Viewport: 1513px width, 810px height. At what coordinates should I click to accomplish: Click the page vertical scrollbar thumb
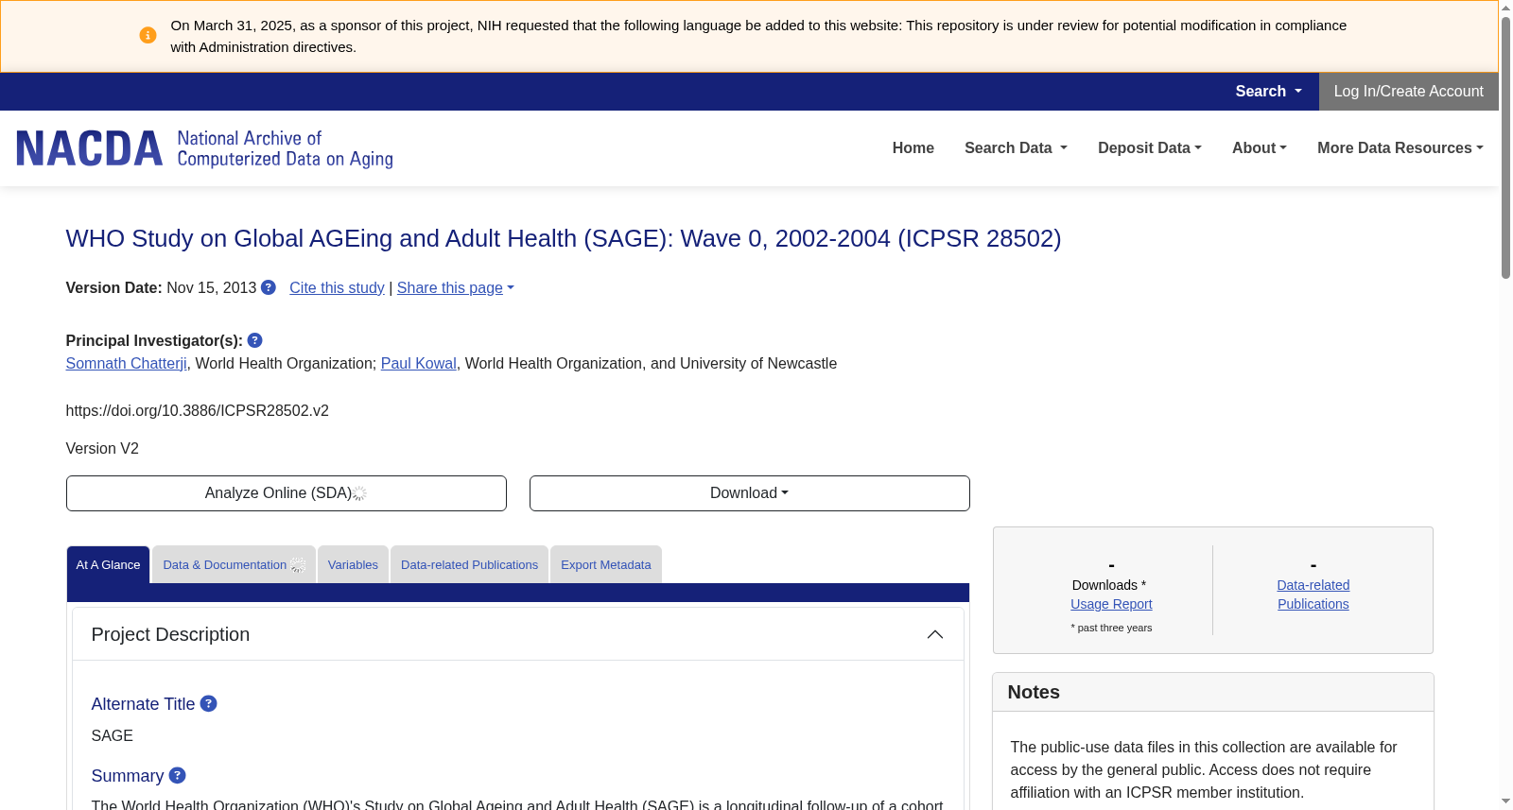click(1505, 146)
